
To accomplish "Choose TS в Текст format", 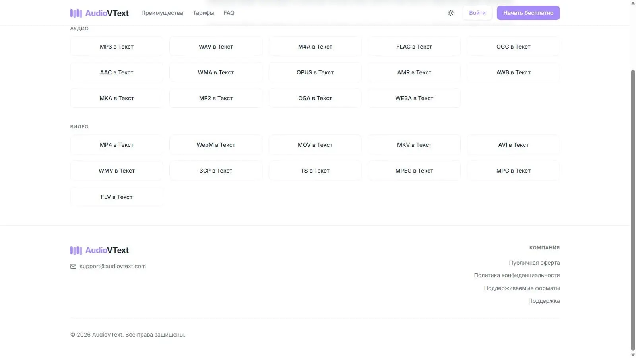I will click(315, 171).
